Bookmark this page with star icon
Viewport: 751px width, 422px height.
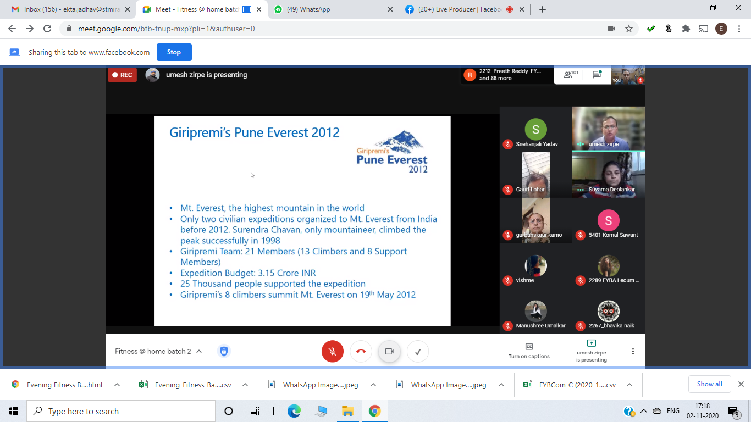[x=629, y=29]
